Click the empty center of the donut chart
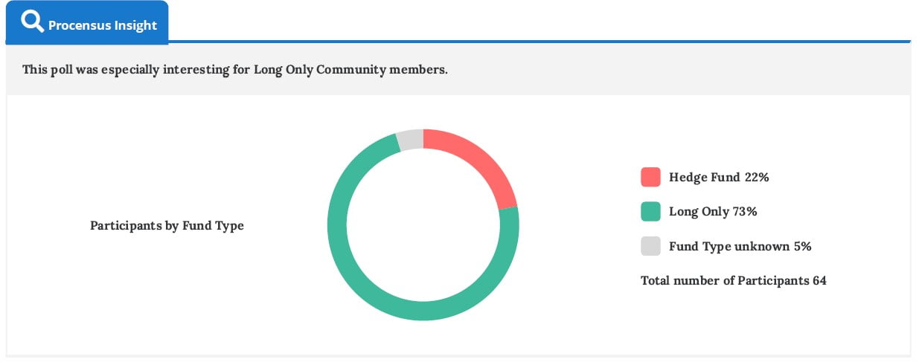Screen dimensions: 919x362 point(423,225)
